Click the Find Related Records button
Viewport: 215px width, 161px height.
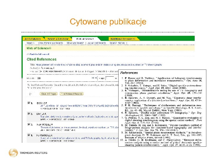click(x=72, y=94)
